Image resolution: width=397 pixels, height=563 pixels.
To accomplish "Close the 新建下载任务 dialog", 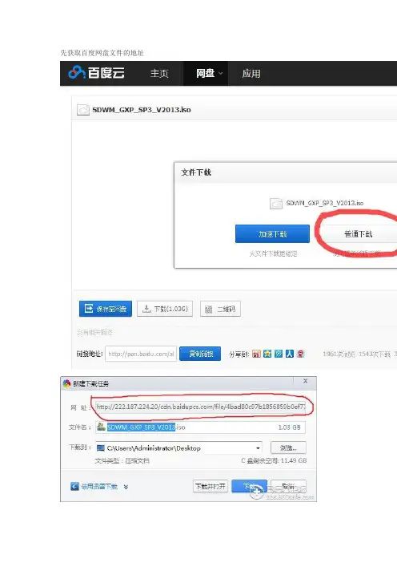I will [305, 381].
